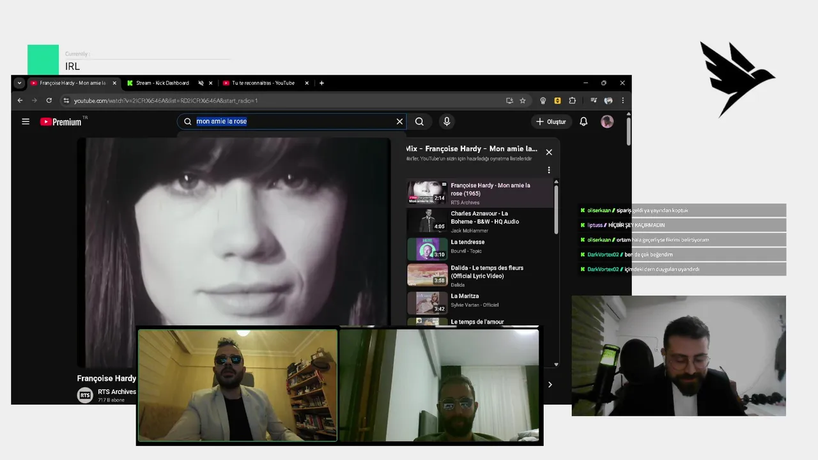Close the Mix playlist panel

(x=549, y=152)
